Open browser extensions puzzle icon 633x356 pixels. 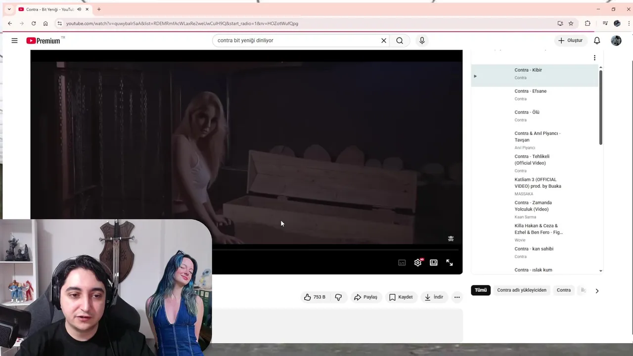(x=588, y=23)
